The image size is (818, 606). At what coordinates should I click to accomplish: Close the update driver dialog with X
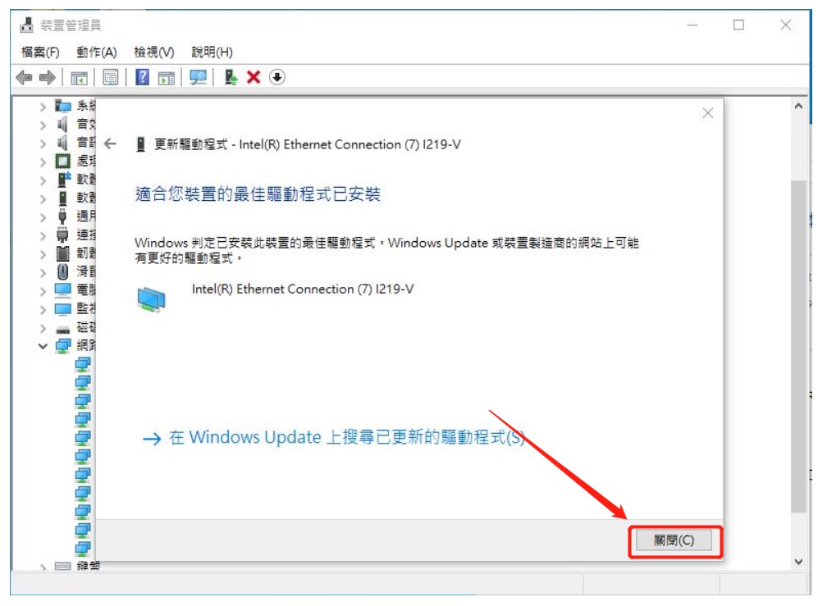click(x=707, y=113)
